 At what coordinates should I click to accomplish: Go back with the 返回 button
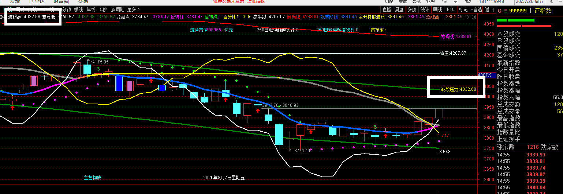pos(489,9)
